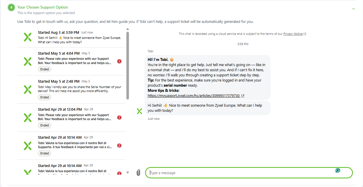Image resolution: width=363 pixels, height=187 pixels.
Task: Click the Grammarly icon in message field
Action: pyautogui.click(x=338, y=170)
